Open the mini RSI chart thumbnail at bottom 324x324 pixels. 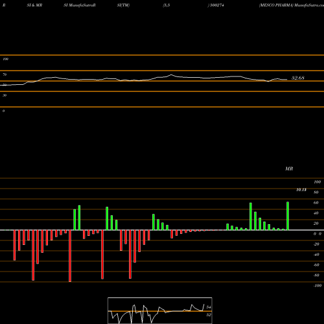(160, 310)
